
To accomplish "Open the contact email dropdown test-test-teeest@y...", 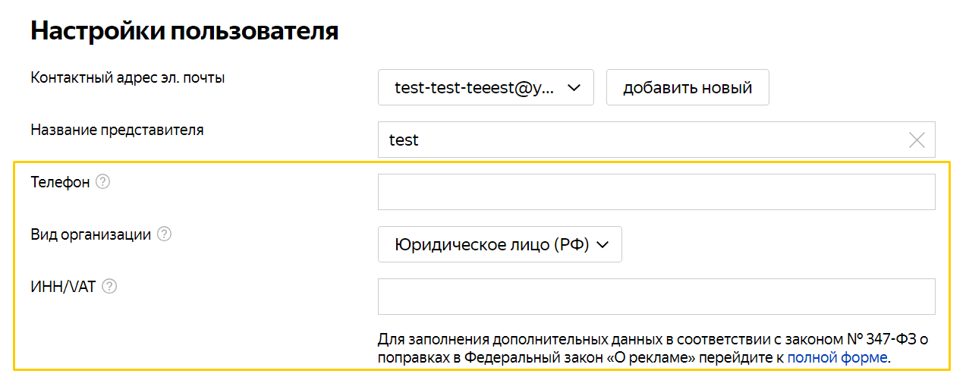I will 486,87.
